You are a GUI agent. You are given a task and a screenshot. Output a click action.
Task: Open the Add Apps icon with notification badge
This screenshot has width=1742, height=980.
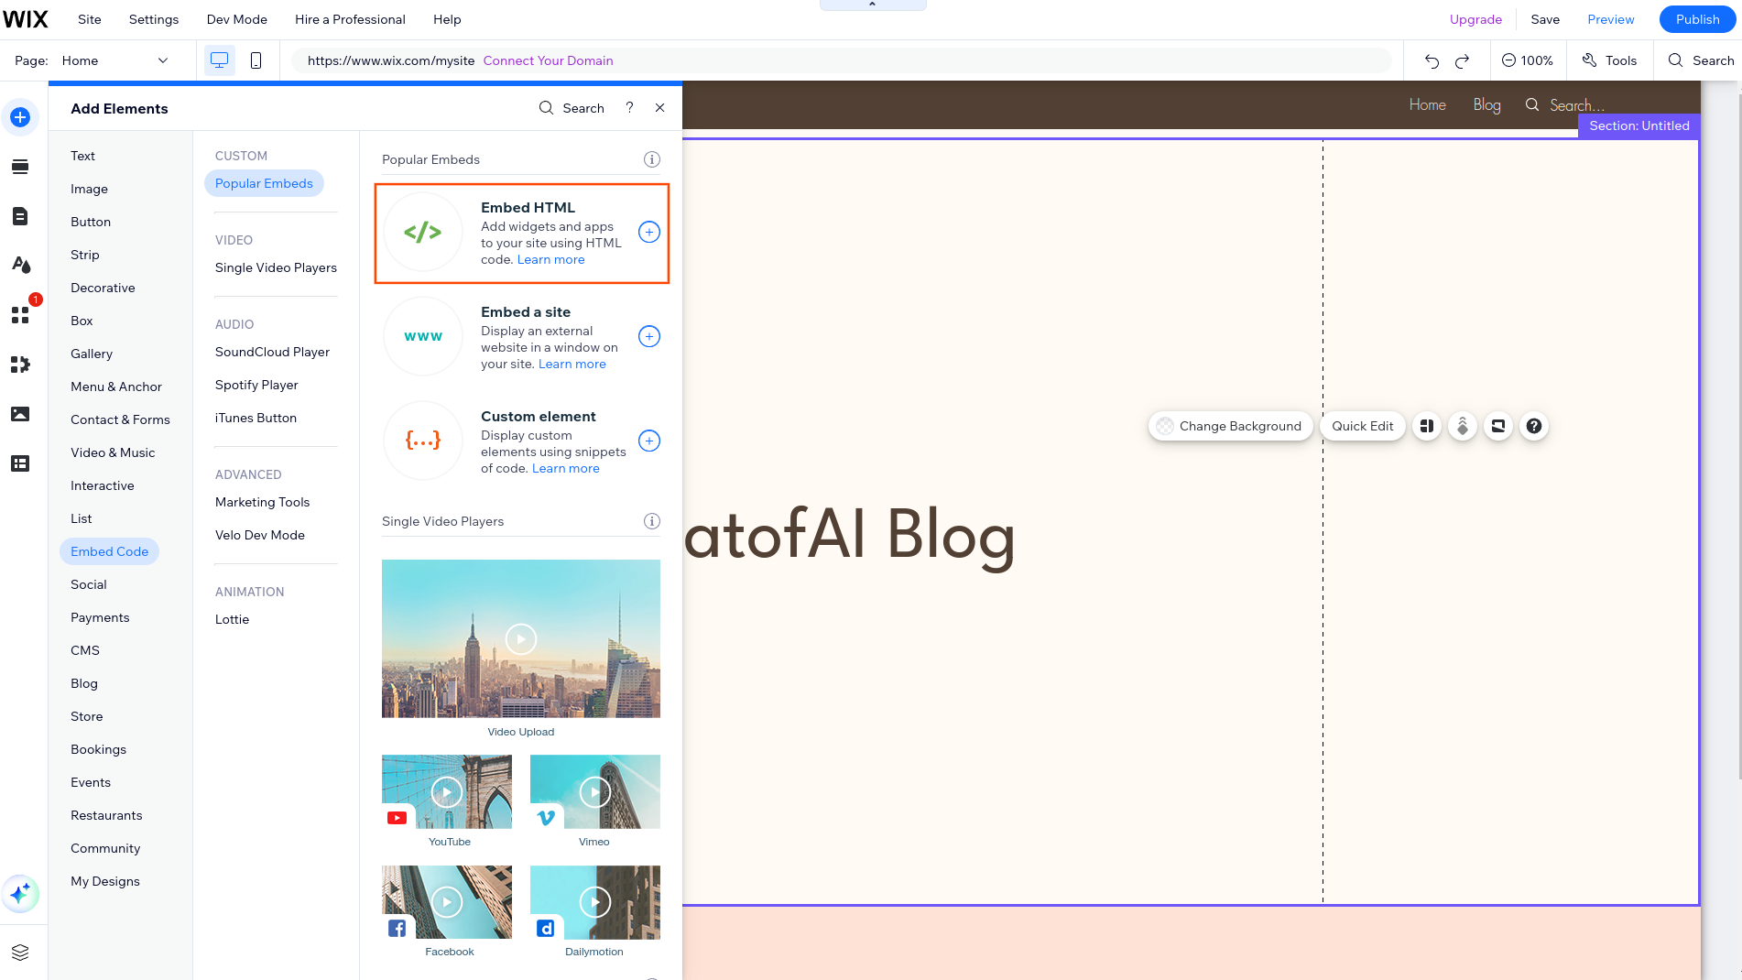[20, 314]
